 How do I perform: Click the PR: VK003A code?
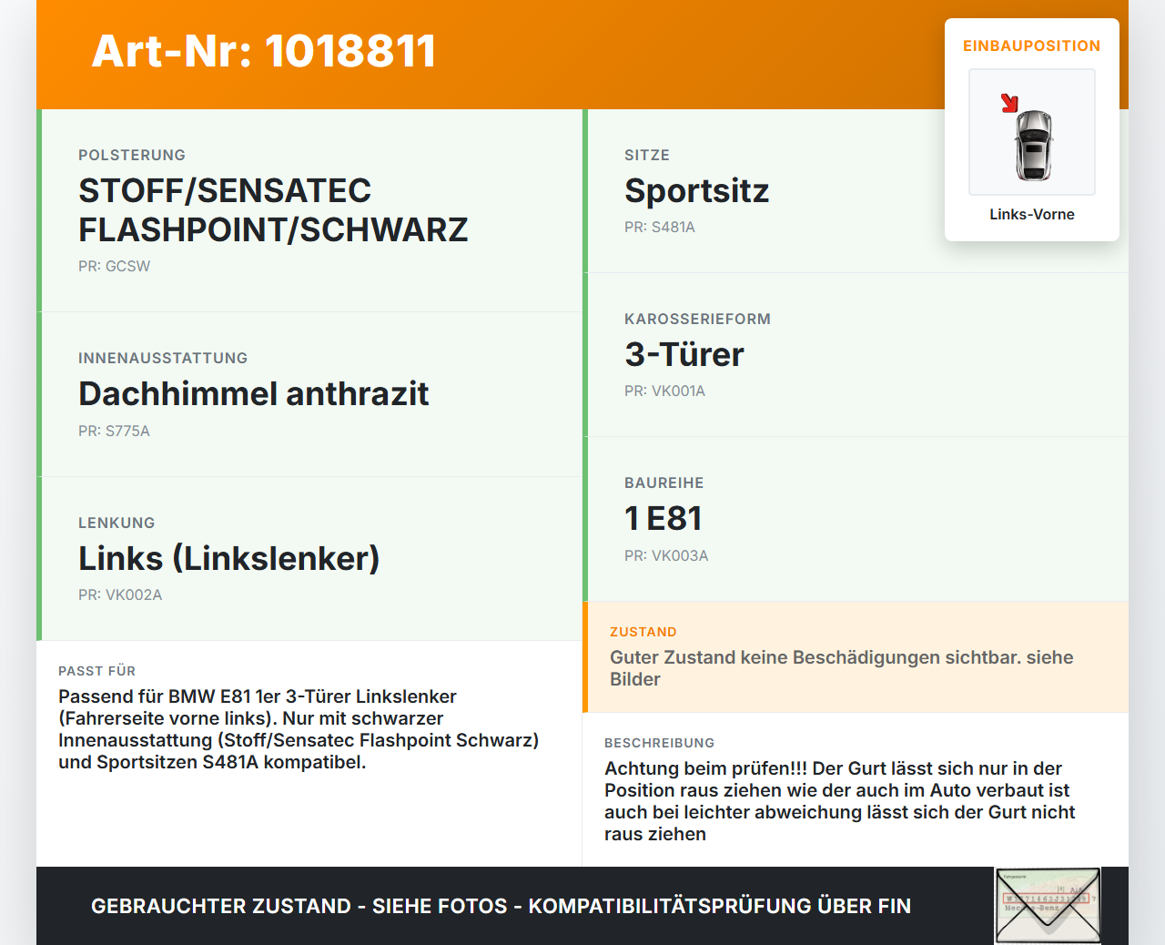point(666,556)
